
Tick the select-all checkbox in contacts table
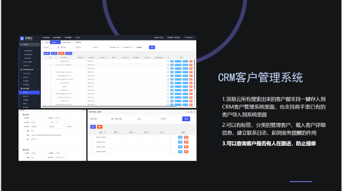92,132
